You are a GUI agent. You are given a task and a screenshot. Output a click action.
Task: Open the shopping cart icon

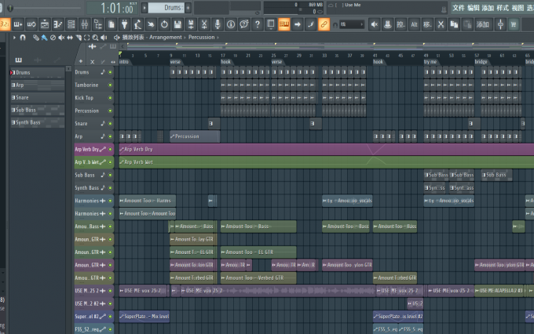point(514,24)
